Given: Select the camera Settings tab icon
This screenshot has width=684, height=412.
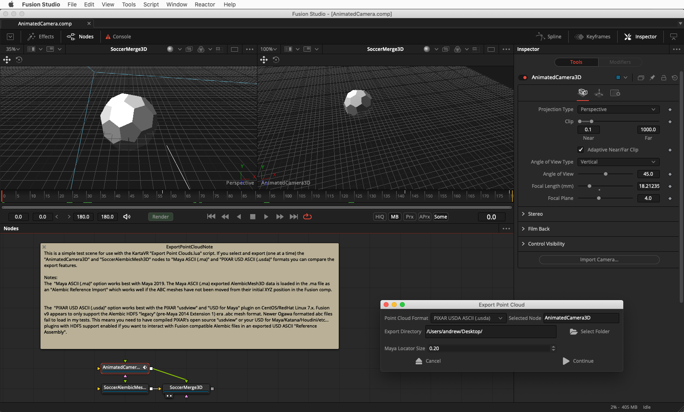Looking at the screenshot, I should (615, 93).
